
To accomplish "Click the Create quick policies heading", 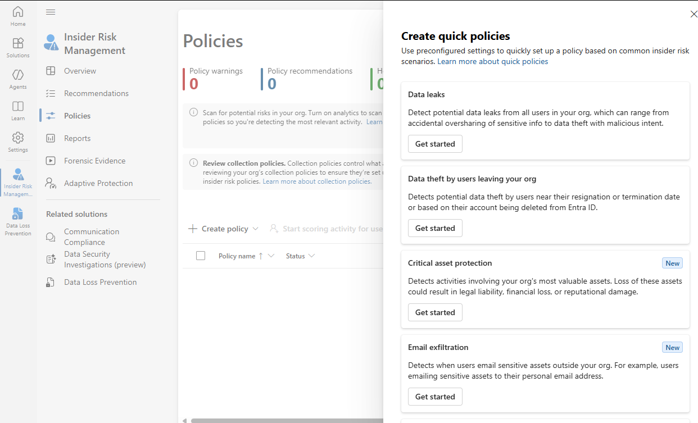I will 456,36.
